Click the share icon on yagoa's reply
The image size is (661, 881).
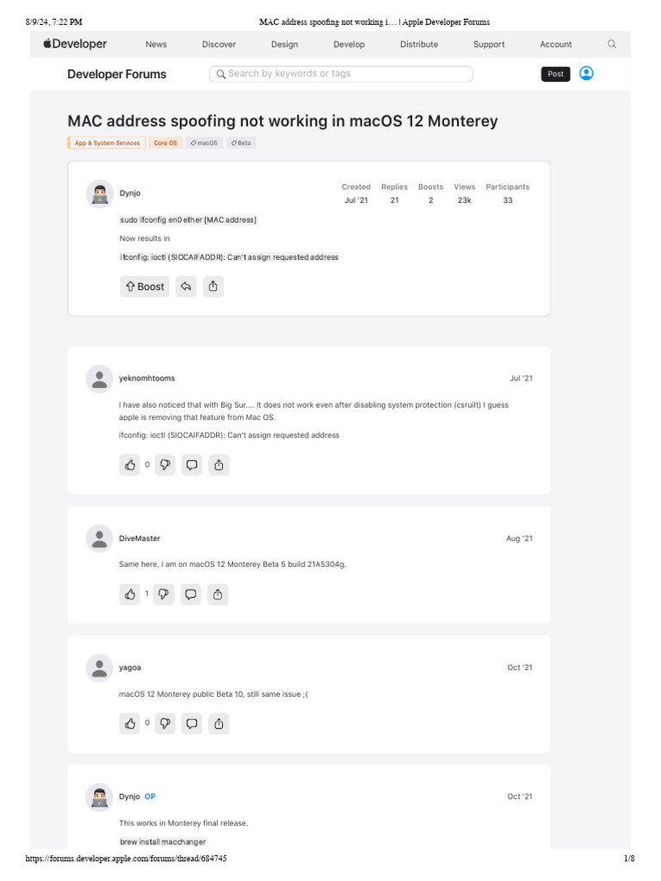(x=219, y=724)
